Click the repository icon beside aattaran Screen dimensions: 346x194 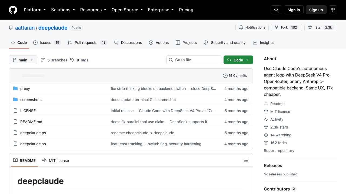(11, 28)
